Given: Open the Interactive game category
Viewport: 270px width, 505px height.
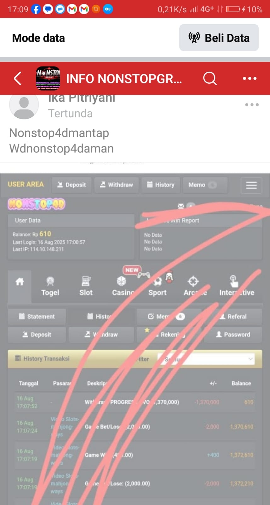Looking at the screenshot, I should click(237, 286).
